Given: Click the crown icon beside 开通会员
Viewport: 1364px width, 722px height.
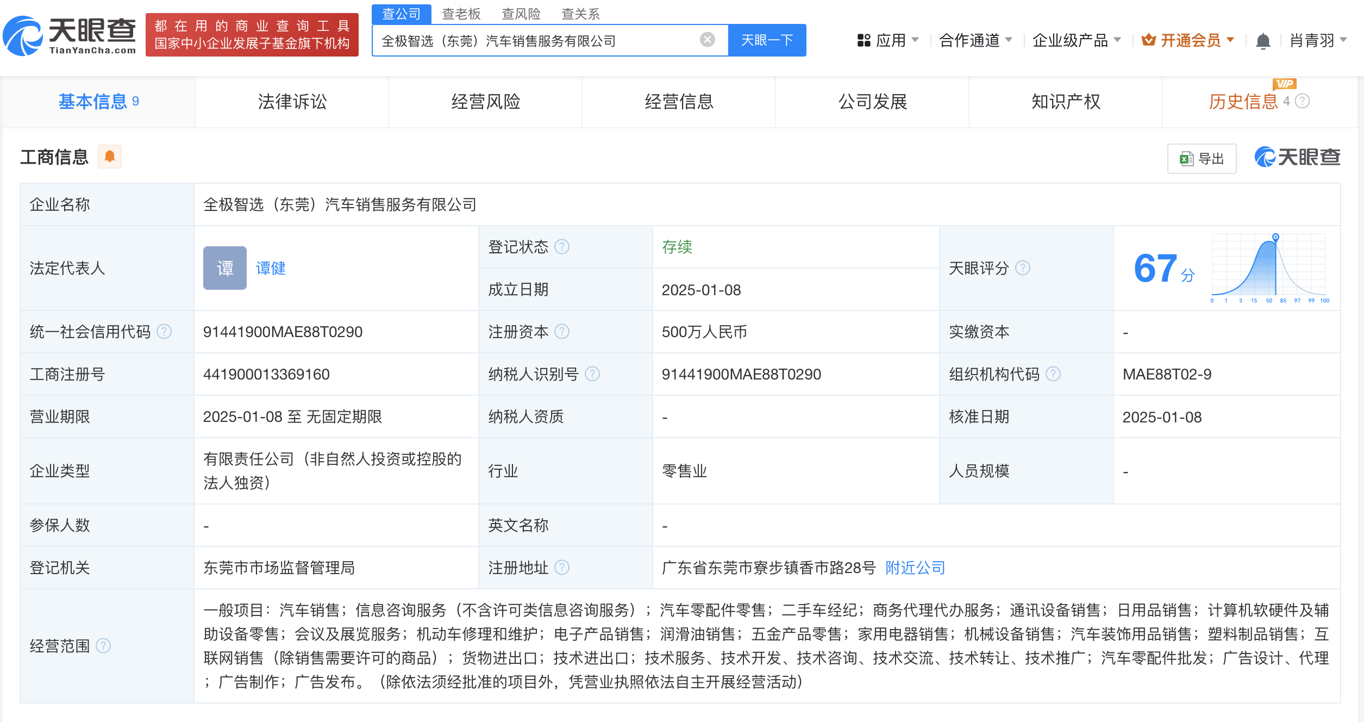Looking at the screenshot, I should tap(1148, 39).
